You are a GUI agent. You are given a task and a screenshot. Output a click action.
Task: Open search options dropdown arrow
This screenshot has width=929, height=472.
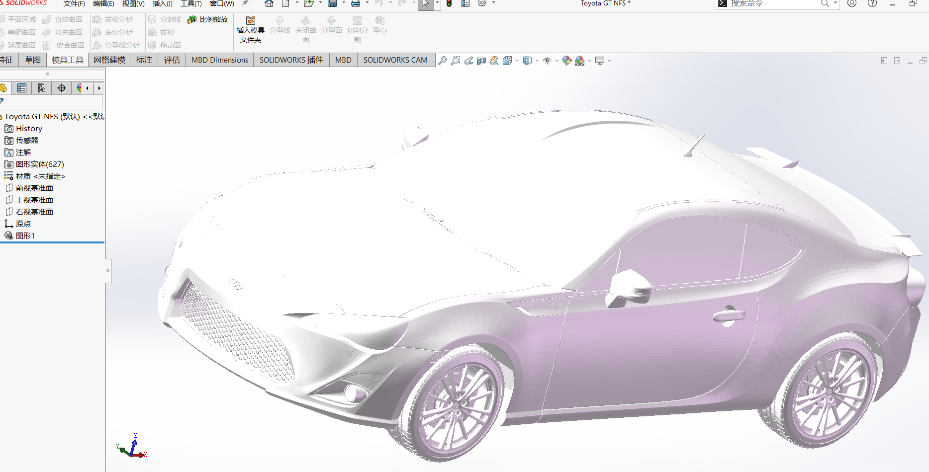coord(835,3)
